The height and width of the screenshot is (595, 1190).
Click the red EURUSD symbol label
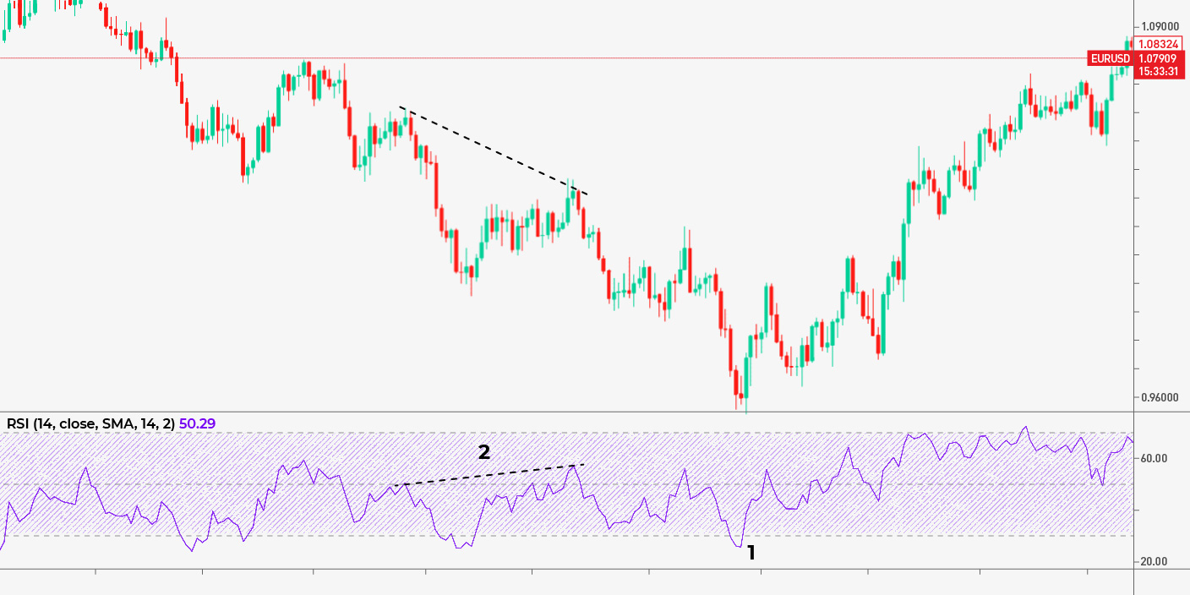point(1110,58)
